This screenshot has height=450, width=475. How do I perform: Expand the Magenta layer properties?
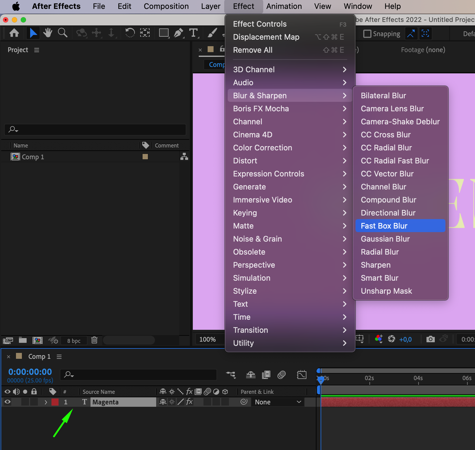tap(46, 402)
